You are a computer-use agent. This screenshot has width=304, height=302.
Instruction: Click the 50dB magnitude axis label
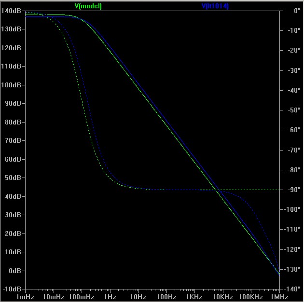[x=15, y=178]
